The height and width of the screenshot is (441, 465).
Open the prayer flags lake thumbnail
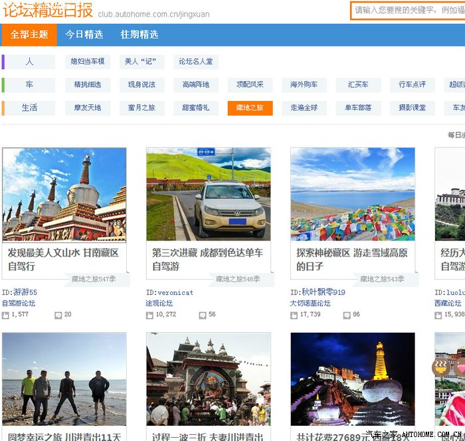353,194
